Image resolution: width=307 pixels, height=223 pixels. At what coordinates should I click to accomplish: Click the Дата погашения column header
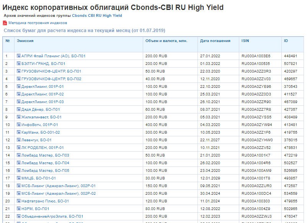click(215, 40)
